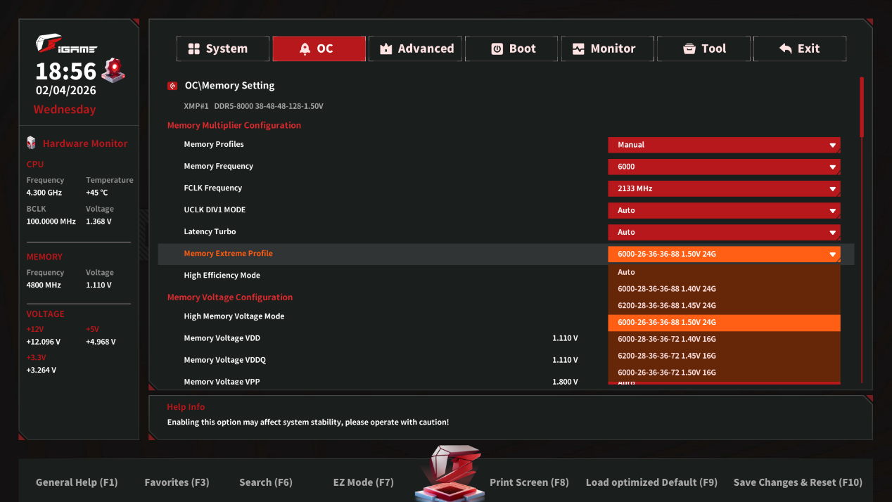The image size is (892, 502).
Task: Open the Memory Profiles dropdown
Action: 724,145
